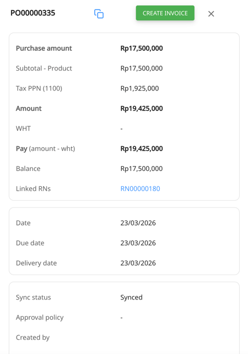This screenshot has width=248, height=354.
Task: Click the Linked RNs label
Action: point(33,189)
